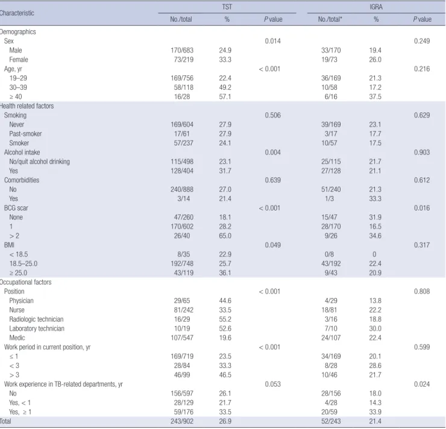This screenshot has height=429, width=446.
Task: Click the Position IGRA P value '0.808'
Action: (x=422, y=291)
